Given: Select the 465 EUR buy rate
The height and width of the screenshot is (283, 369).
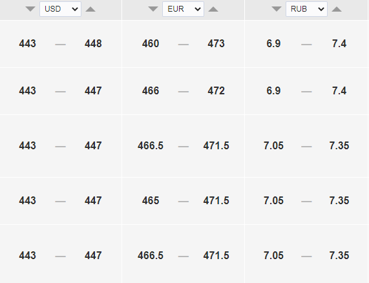Looking at the screenshot, I should pos(151,201).
